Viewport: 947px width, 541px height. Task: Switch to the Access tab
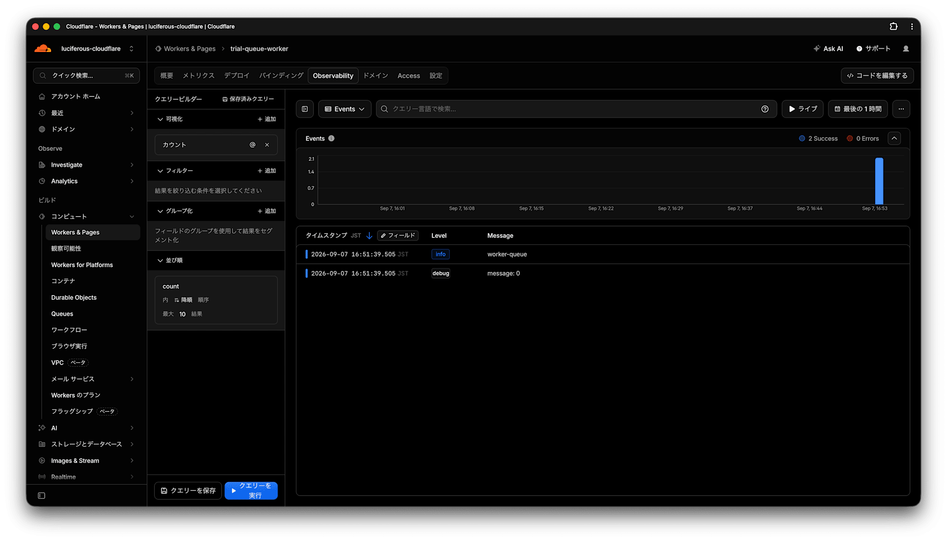click(409, 76)
